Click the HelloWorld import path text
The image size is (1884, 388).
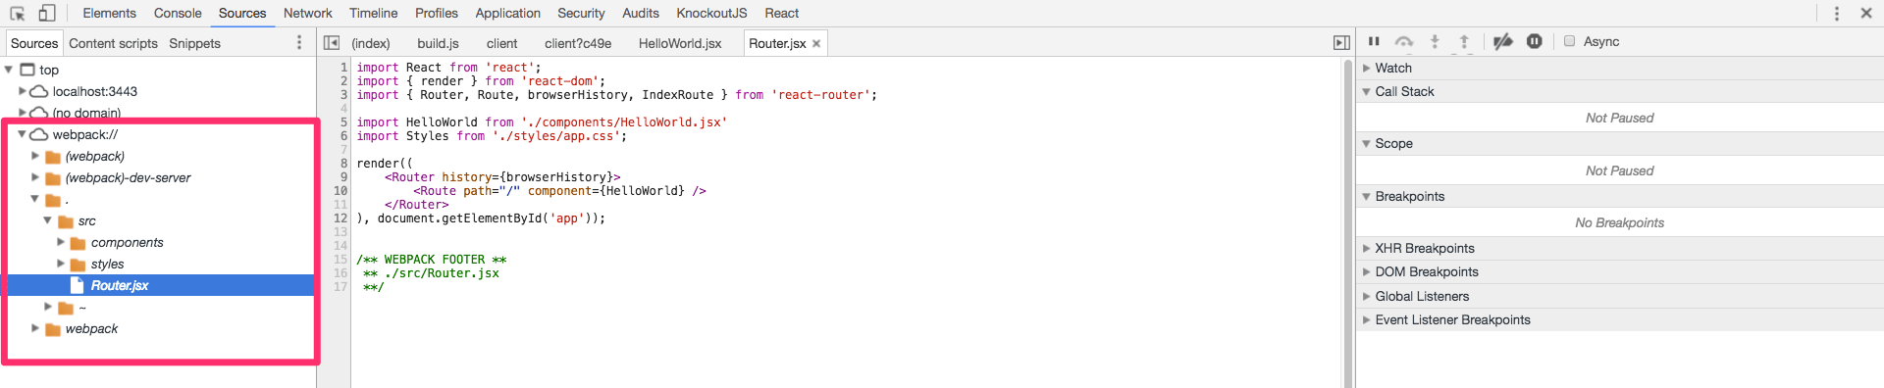pos(624,122)
